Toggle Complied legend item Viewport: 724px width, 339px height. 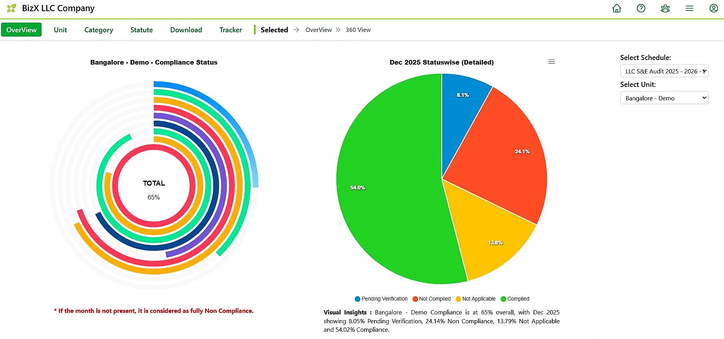(x=515, y=299)
